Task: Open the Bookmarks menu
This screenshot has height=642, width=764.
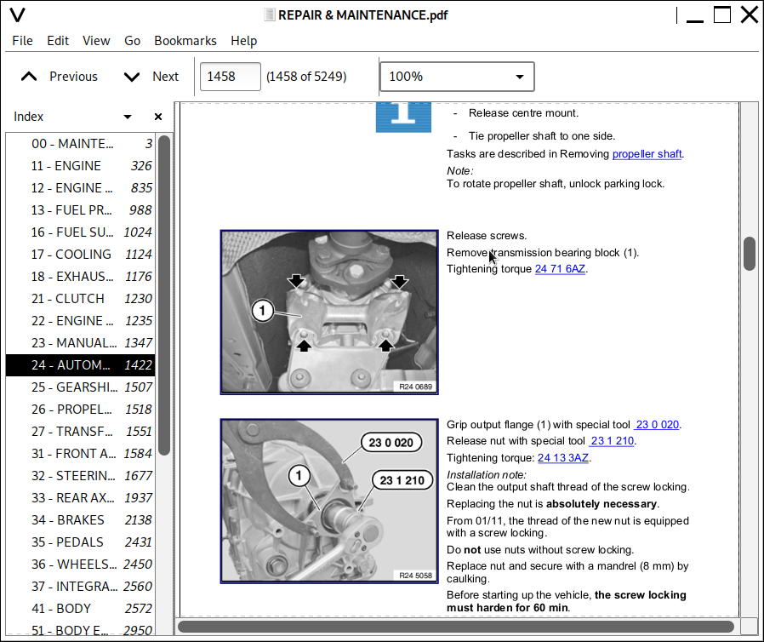Action: (x=185, y=41)
